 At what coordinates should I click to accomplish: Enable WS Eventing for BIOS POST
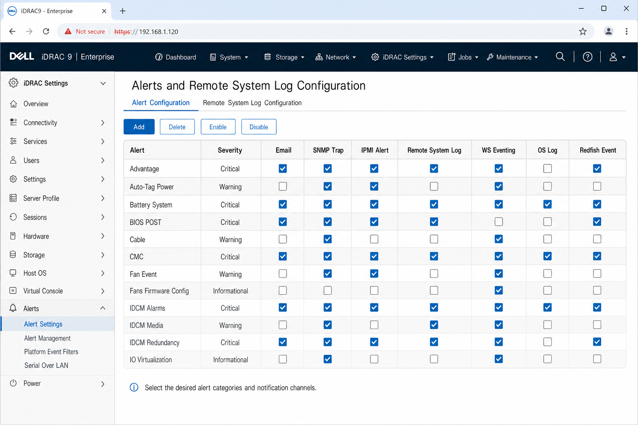[499, 222]
